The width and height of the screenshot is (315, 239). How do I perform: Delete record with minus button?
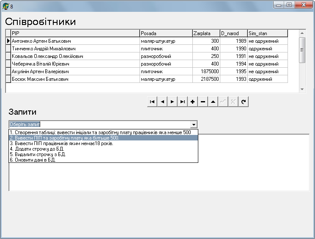click(x=203, y=102)
